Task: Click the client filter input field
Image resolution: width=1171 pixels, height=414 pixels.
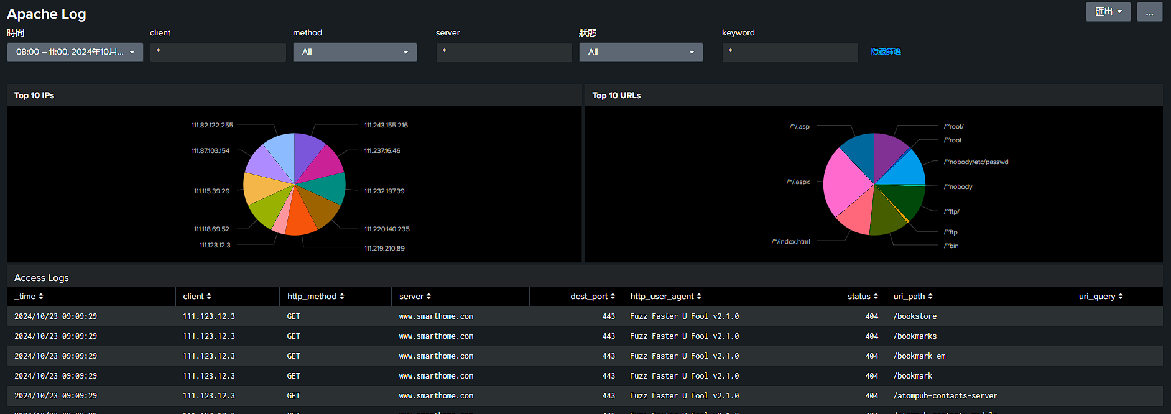Action: tap(218, 52)
